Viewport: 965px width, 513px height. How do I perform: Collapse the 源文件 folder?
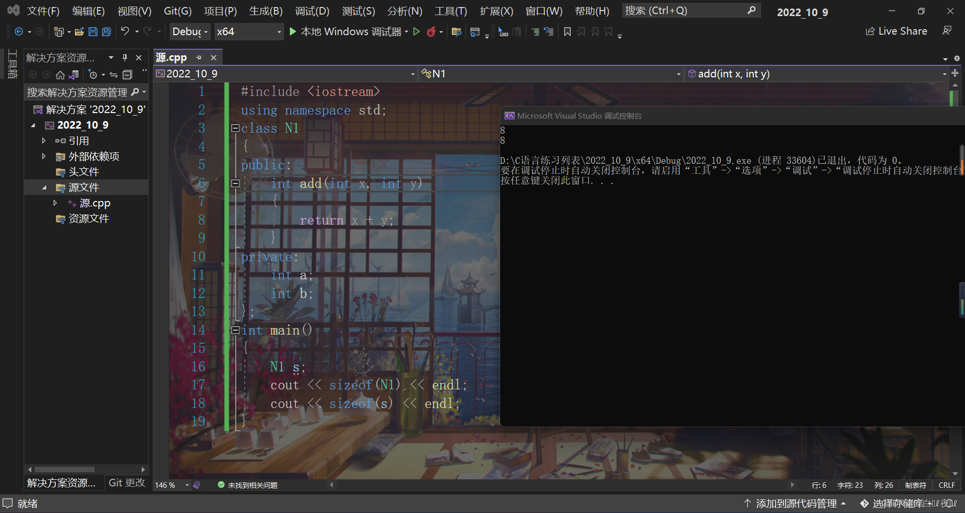pos(44,187)
